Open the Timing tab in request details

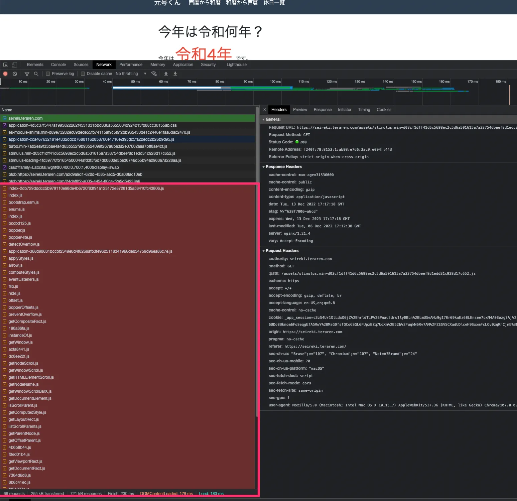tap(364, 110)
